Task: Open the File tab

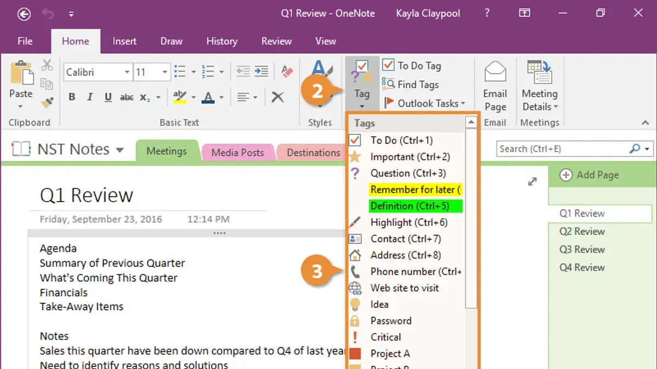Action: [x=25, y=41]
